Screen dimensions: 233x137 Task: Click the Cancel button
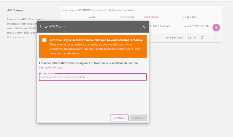pos(119,118)
